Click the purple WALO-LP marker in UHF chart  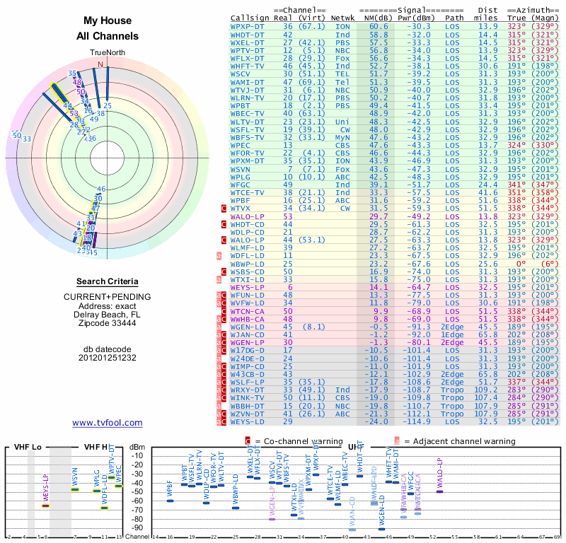point(439,491)
